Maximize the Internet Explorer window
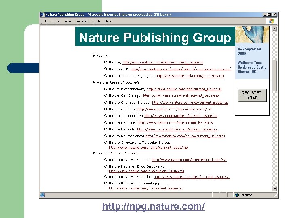 pos(270,15)
